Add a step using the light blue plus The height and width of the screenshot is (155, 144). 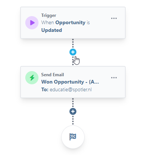tap(73, 52)
